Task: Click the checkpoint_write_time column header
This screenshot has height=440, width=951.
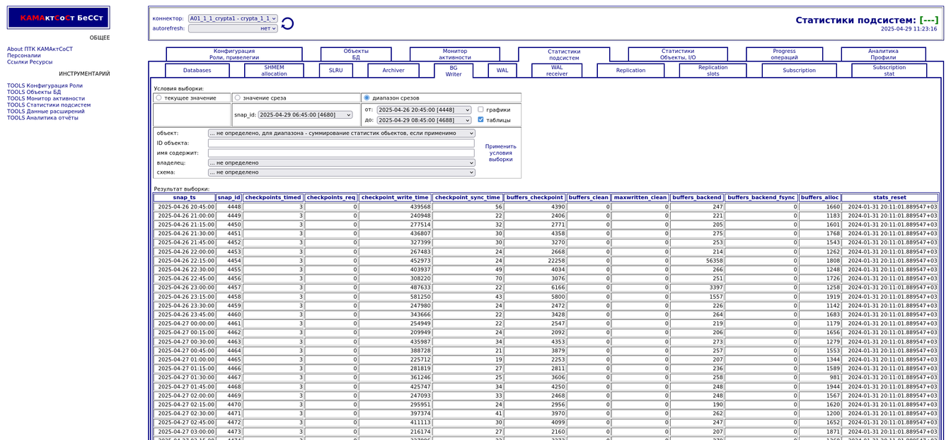Action: [395, 198]
